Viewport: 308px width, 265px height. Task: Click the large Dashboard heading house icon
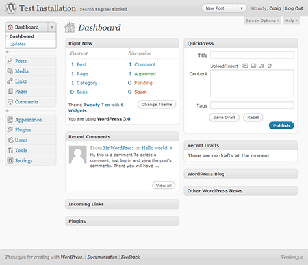pyautogui.click(x=70, y=27)
